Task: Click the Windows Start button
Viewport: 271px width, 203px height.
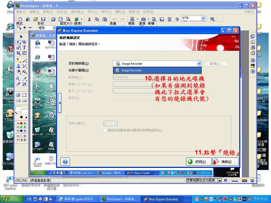Action: pos(12,199)
